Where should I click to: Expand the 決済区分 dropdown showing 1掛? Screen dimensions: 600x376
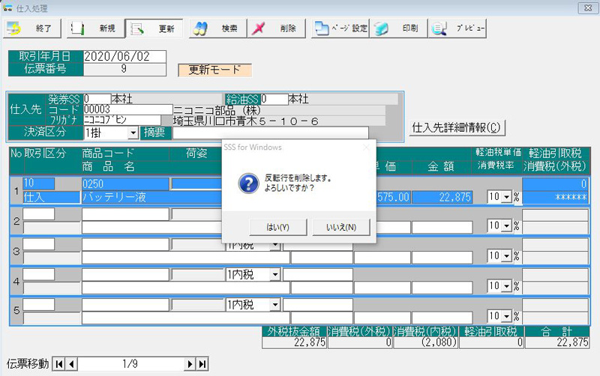pyautogui.click(x=133, y=133)
